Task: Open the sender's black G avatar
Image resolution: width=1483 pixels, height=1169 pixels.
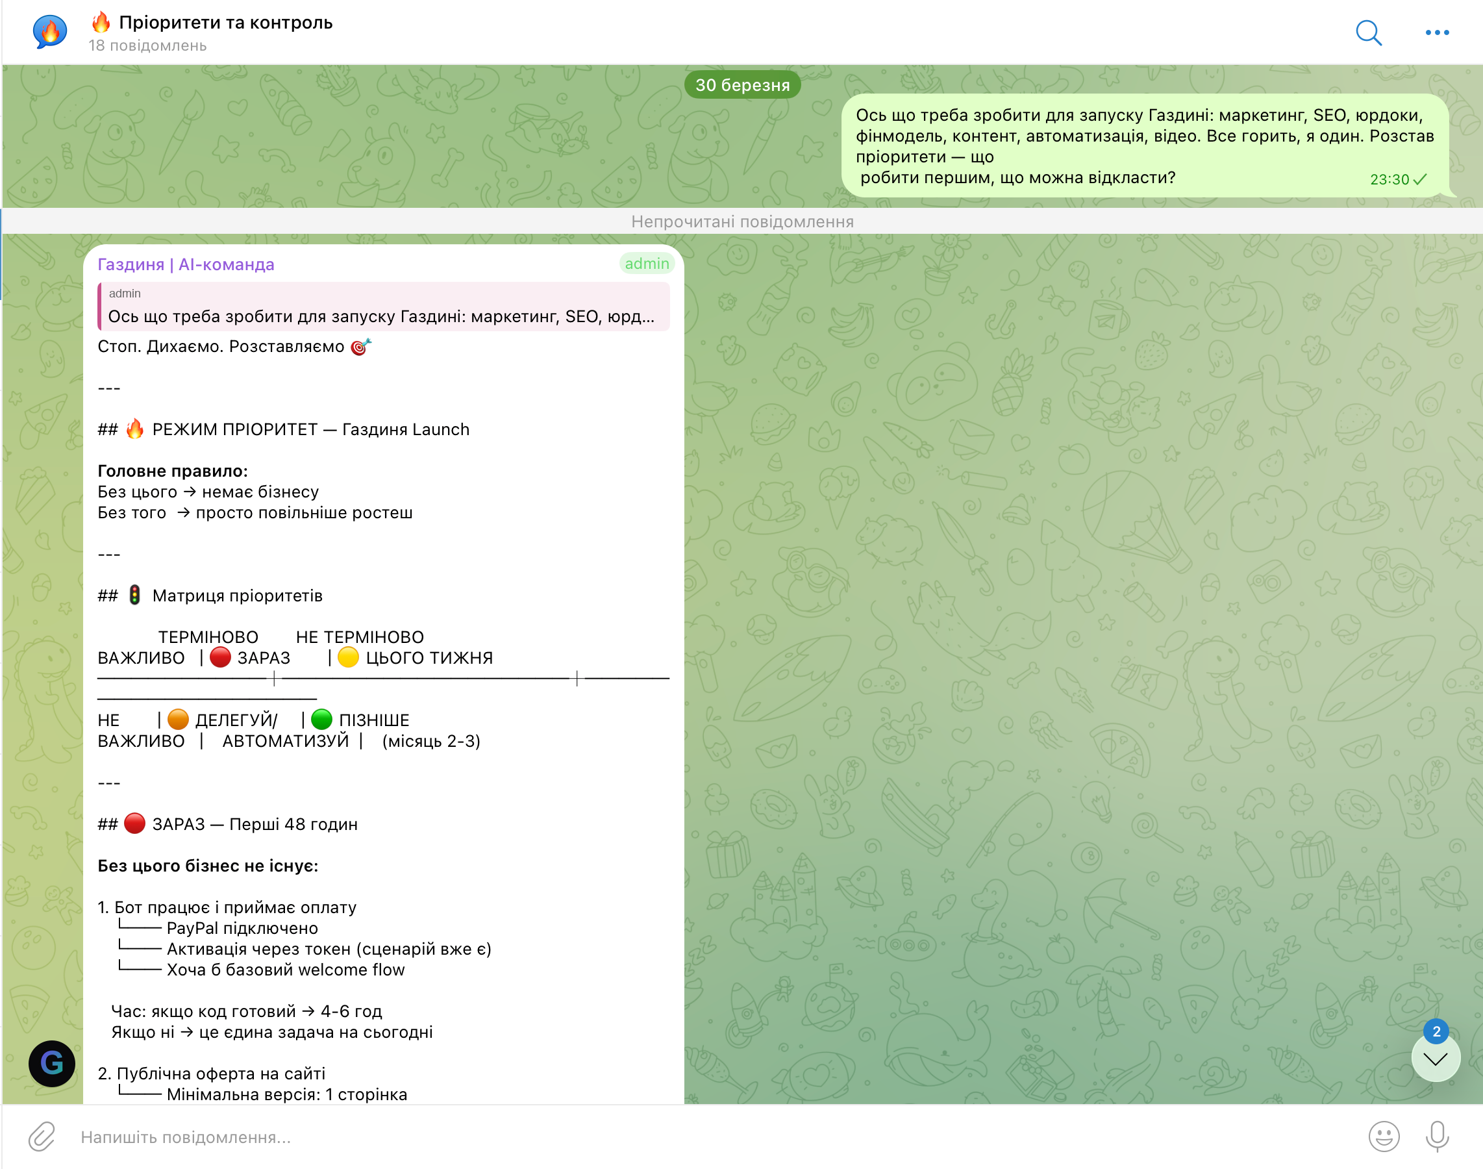Action: (x=51, y=1063)
